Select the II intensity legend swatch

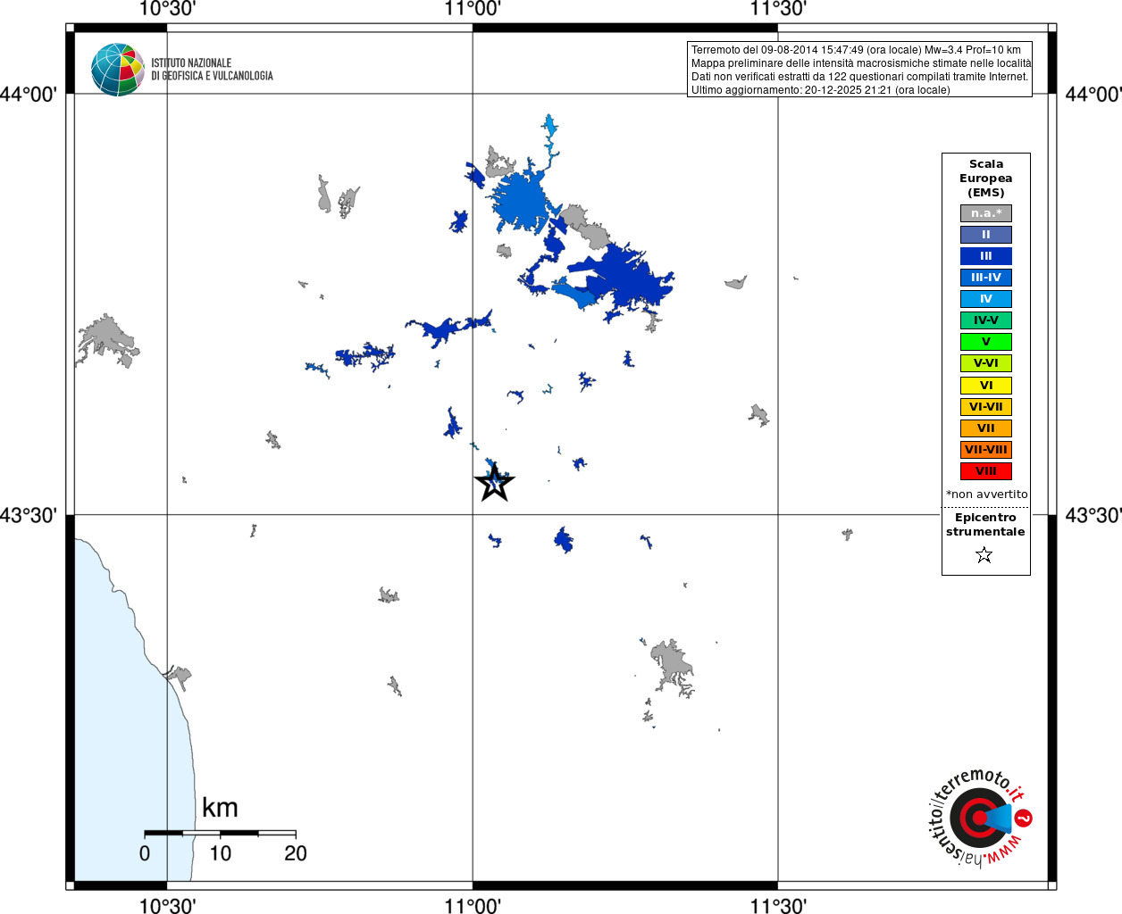(x=986, y=235)
